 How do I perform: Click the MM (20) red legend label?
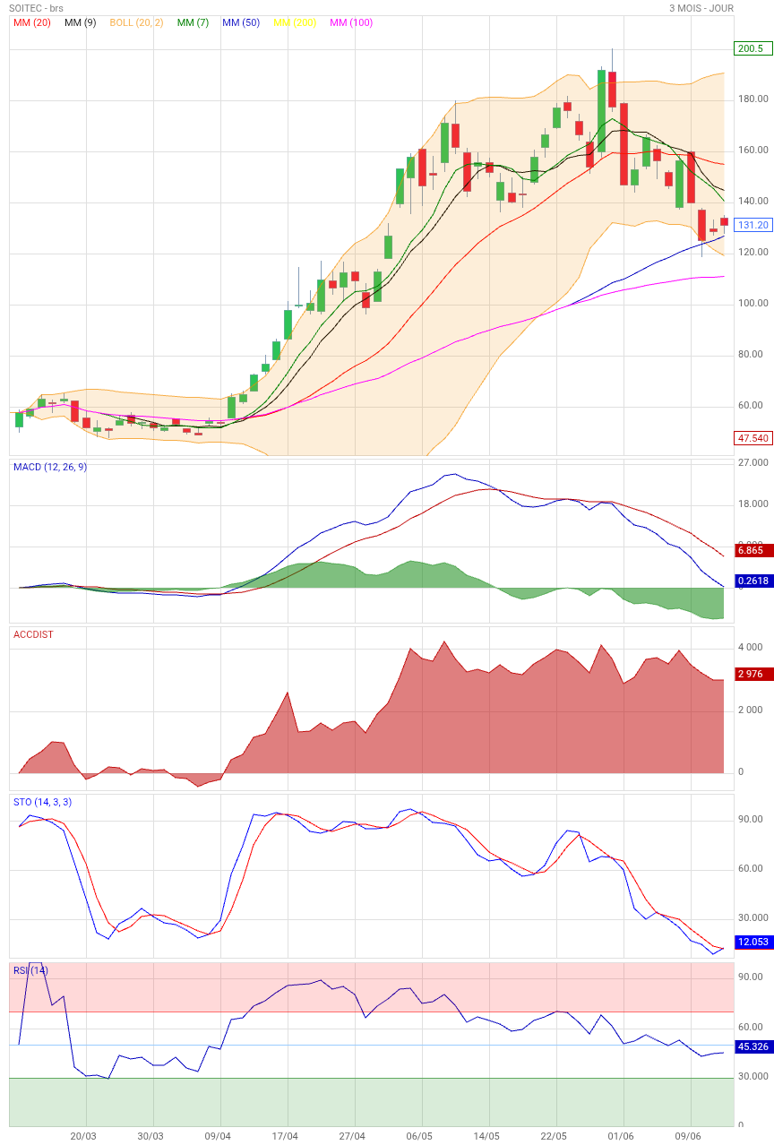31,22
